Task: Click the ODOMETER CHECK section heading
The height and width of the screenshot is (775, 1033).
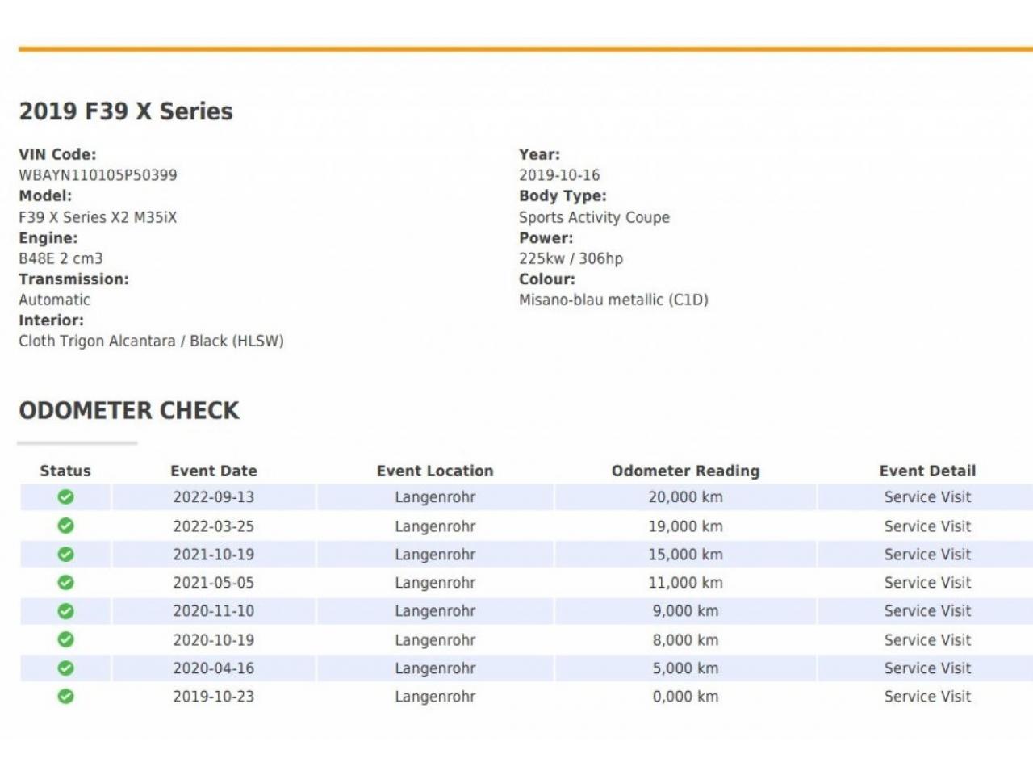Action: click(x=129, y=411)
